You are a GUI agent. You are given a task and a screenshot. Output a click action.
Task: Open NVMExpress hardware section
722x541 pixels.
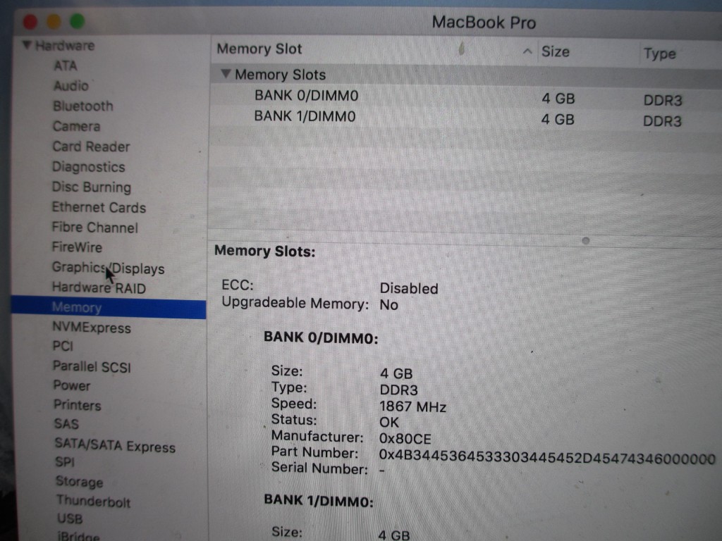[92, 328]
